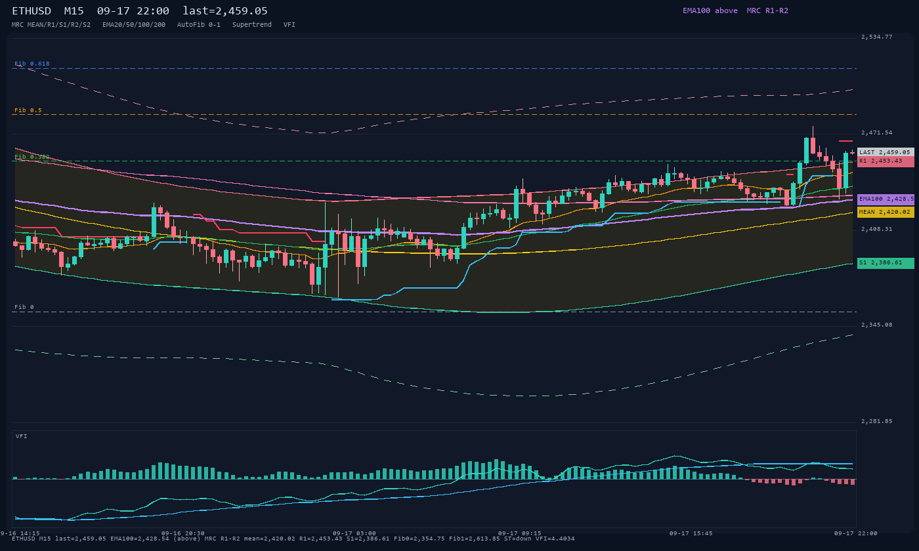Click the VFI panel title label
The height and width of the screenshot is (551, 919).
22,436
